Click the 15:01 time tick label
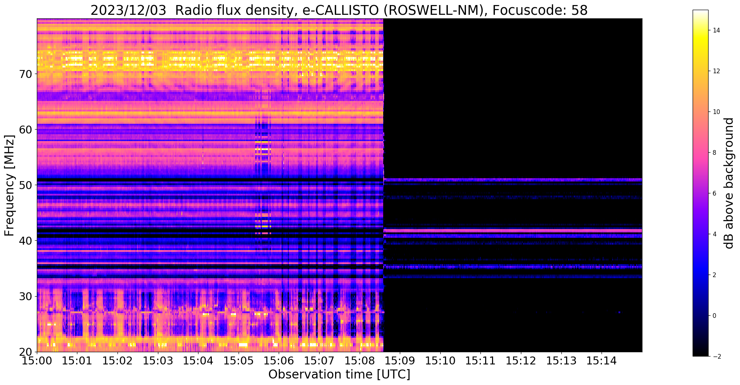This screenshot has width=740, height=385. tap(77, 360)
